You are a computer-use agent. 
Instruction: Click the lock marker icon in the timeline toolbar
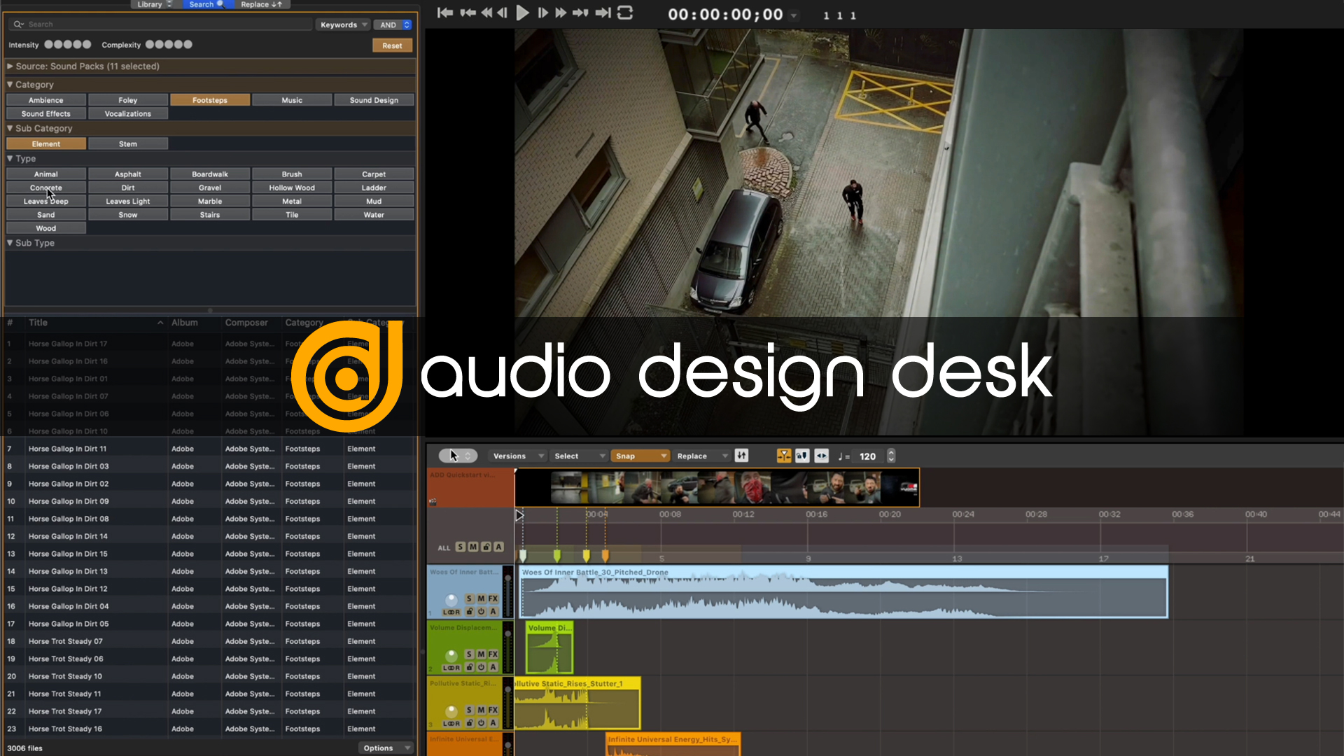(x=802, y=456)
